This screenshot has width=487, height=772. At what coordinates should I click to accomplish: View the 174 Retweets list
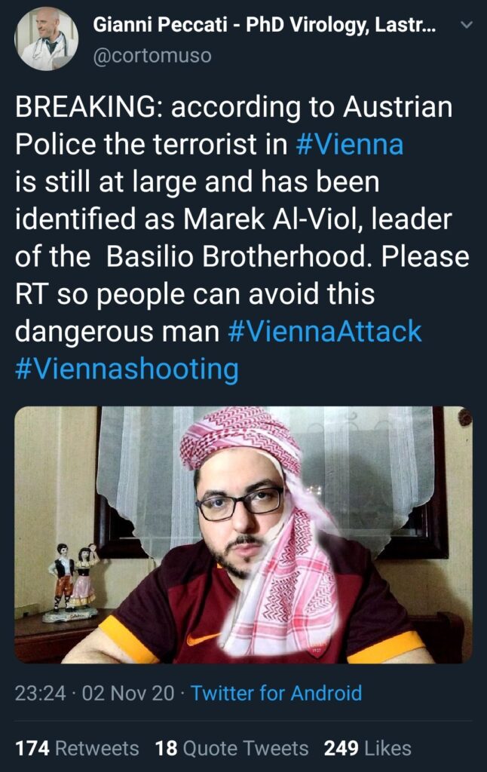tap(77, 749)
